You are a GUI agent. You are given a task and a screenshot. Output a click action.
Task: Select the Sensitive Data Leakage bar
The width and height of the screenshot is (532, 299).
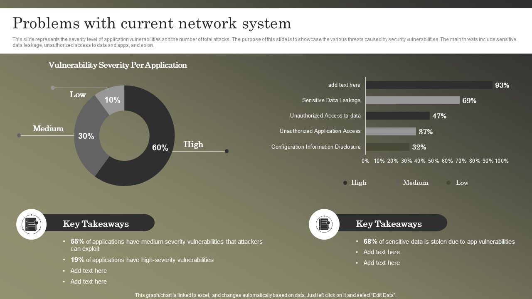[x=413, y=100]
